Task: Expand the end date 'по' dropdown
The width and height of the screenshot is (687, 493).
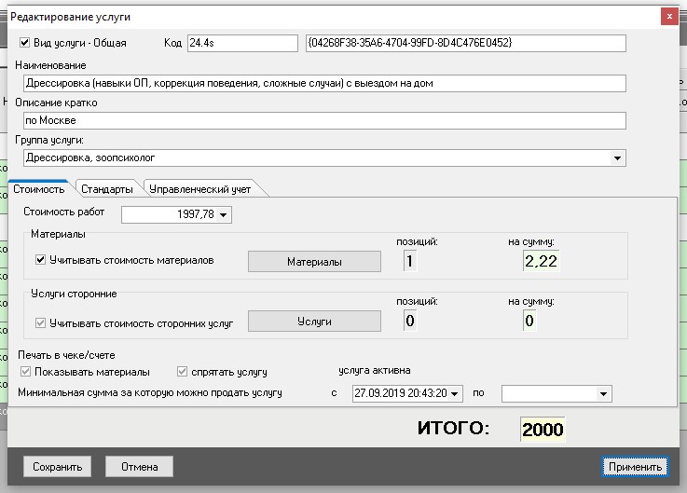Action: pyautogui.click(x=603, y=393)
